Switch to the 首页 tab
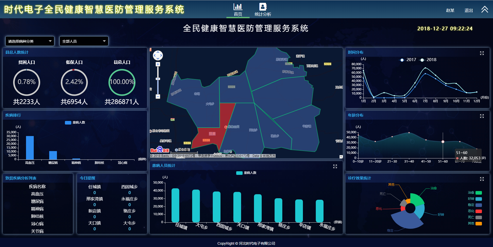 238,10
